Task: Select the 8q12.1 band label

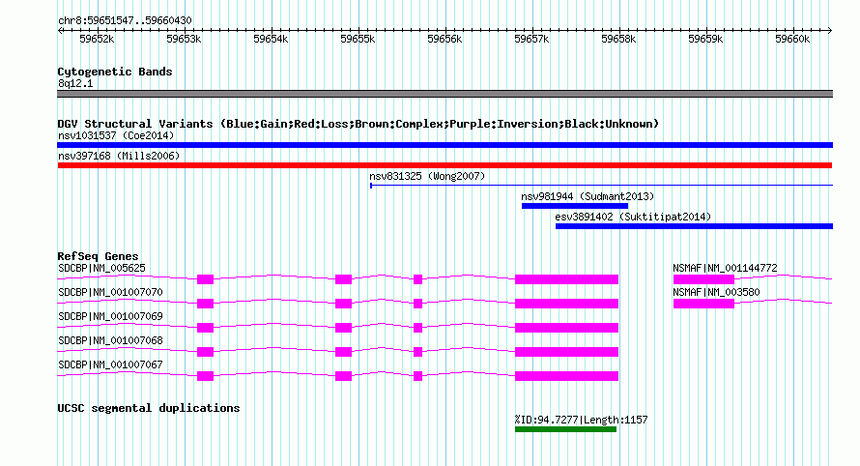Action: (75, 83)
